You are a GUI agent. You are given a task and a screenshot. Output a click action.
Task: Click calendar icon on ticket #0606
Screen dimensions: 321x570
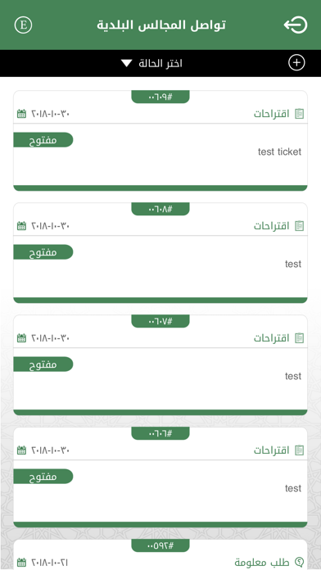click(x=22, y=450)
